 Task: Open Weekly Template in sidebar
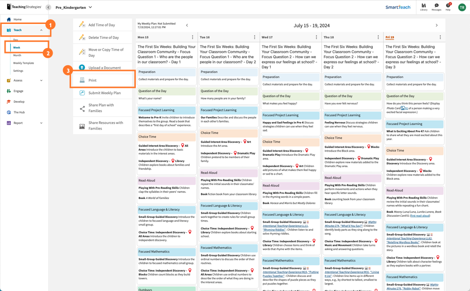tap(23, 63)
